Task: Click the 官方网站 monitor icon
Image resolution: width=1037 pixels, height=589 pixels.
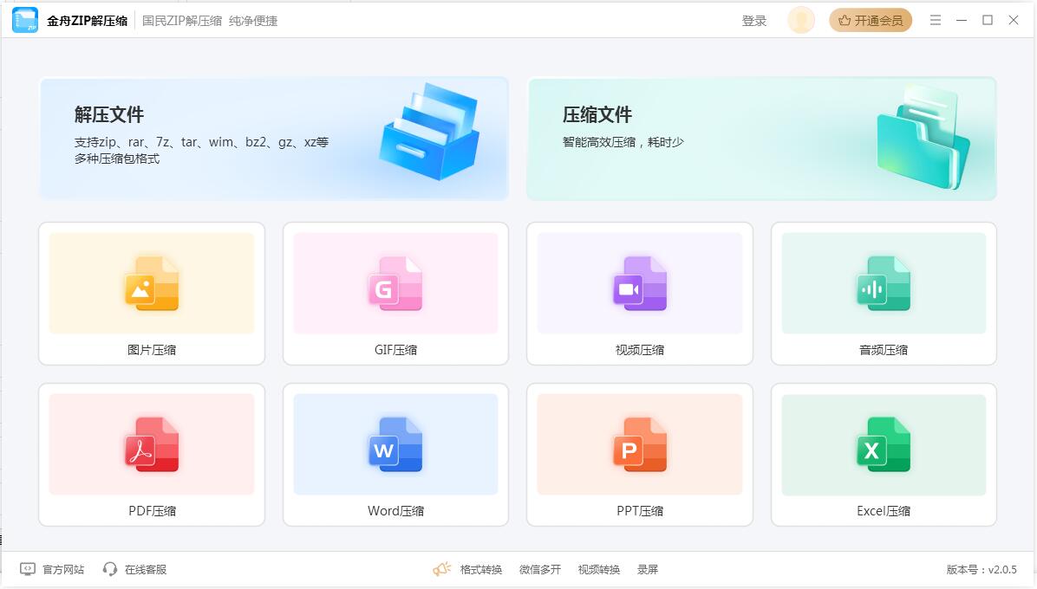Action: (28, 569)
